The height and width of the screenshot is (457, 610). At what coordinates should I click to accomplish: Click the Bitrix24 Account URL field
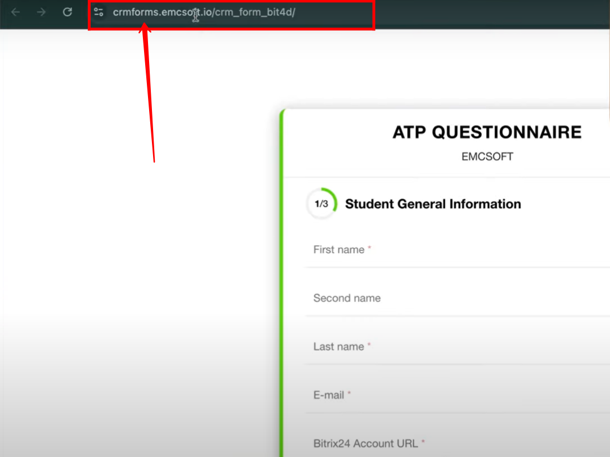[x=458, y=443]
